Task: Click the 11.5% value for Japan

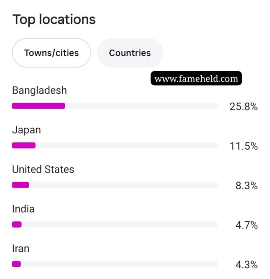Action: tap(243, 146)
